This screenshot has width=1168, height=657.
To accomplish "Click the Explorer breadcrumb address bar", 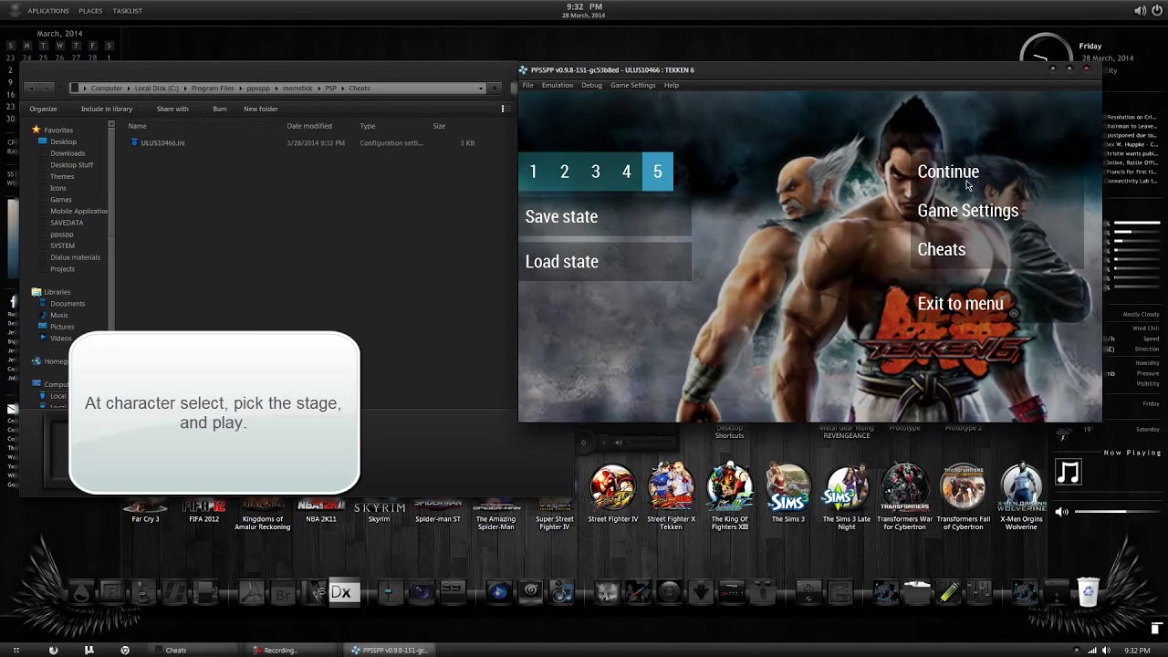I will (x=279, y=89).
